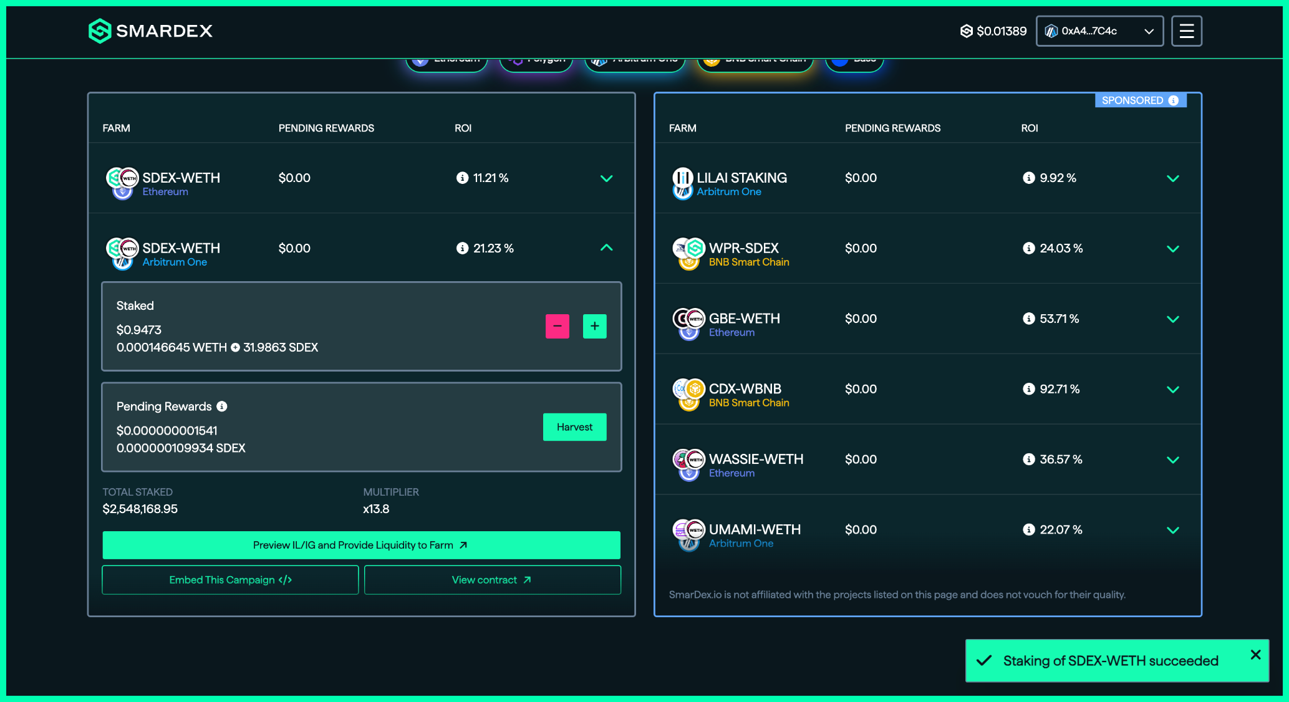Viewport: 1289px width, 702px height.
Task: Dismiss the staking succeeded notification
Action: [1255, 655]
